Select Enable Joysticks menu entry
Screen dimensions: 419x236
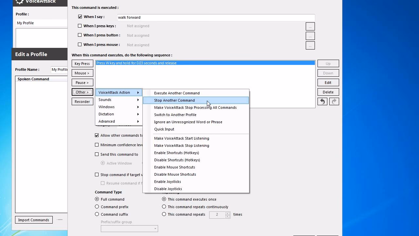(196, 182)
